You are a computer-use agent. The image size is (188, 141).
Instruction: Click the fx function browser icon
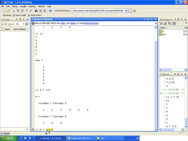[33, 129]
